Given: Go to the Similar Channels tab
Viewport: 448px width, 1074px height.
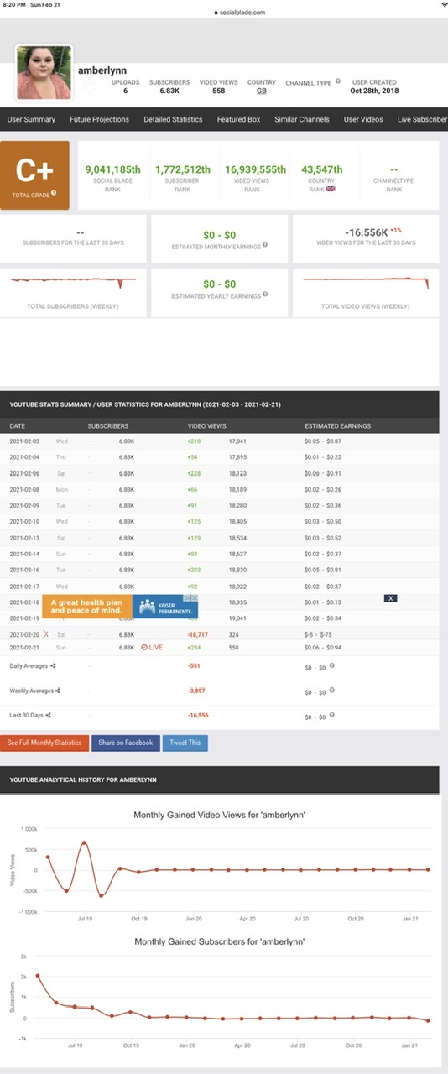Looking at the screenshot, I should point(302,119).
